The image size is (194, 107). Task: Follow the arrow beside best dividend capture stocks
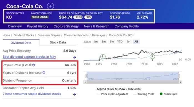tap(74, 57)
